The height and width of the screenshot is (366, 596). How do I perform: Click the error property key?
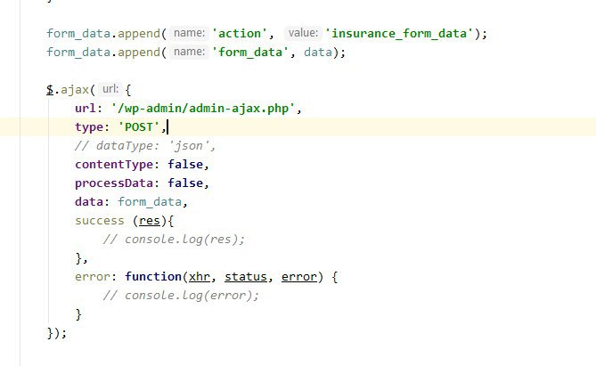tap(93, 277)
